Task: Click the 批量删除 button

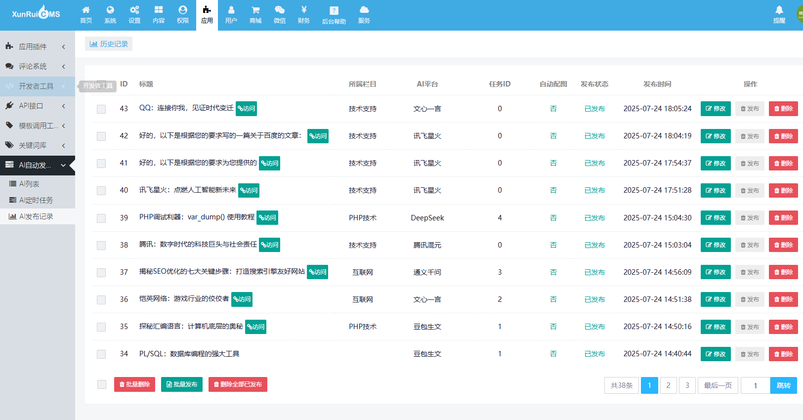Action: 134,384
